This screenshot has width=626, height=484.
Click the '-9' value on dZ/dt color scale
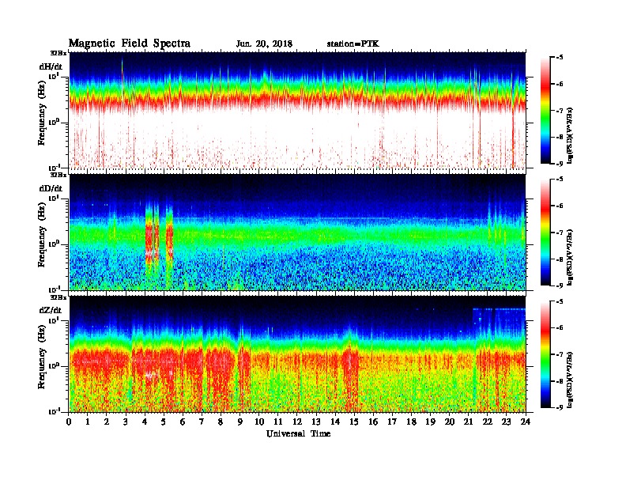pyautogui.click(x=560, y=407)
